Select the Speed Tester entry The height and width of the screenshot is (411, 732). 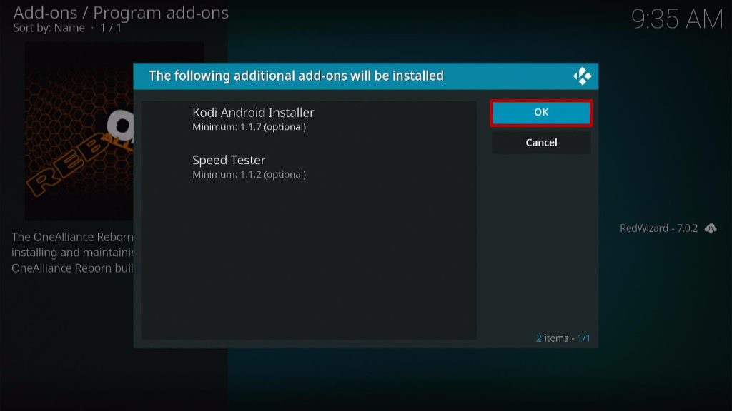click(309, 167)
